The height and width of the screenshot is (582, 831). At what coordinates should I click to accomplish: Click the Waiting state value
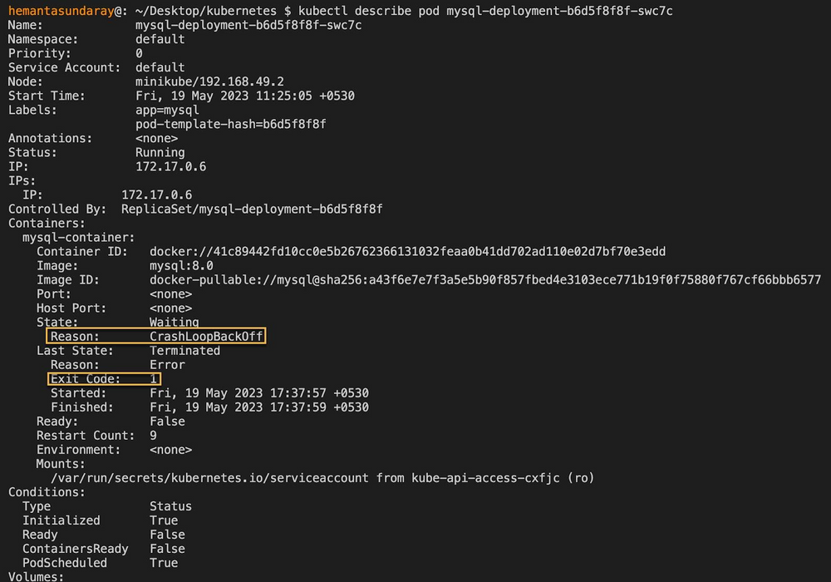tap(174, 322)
